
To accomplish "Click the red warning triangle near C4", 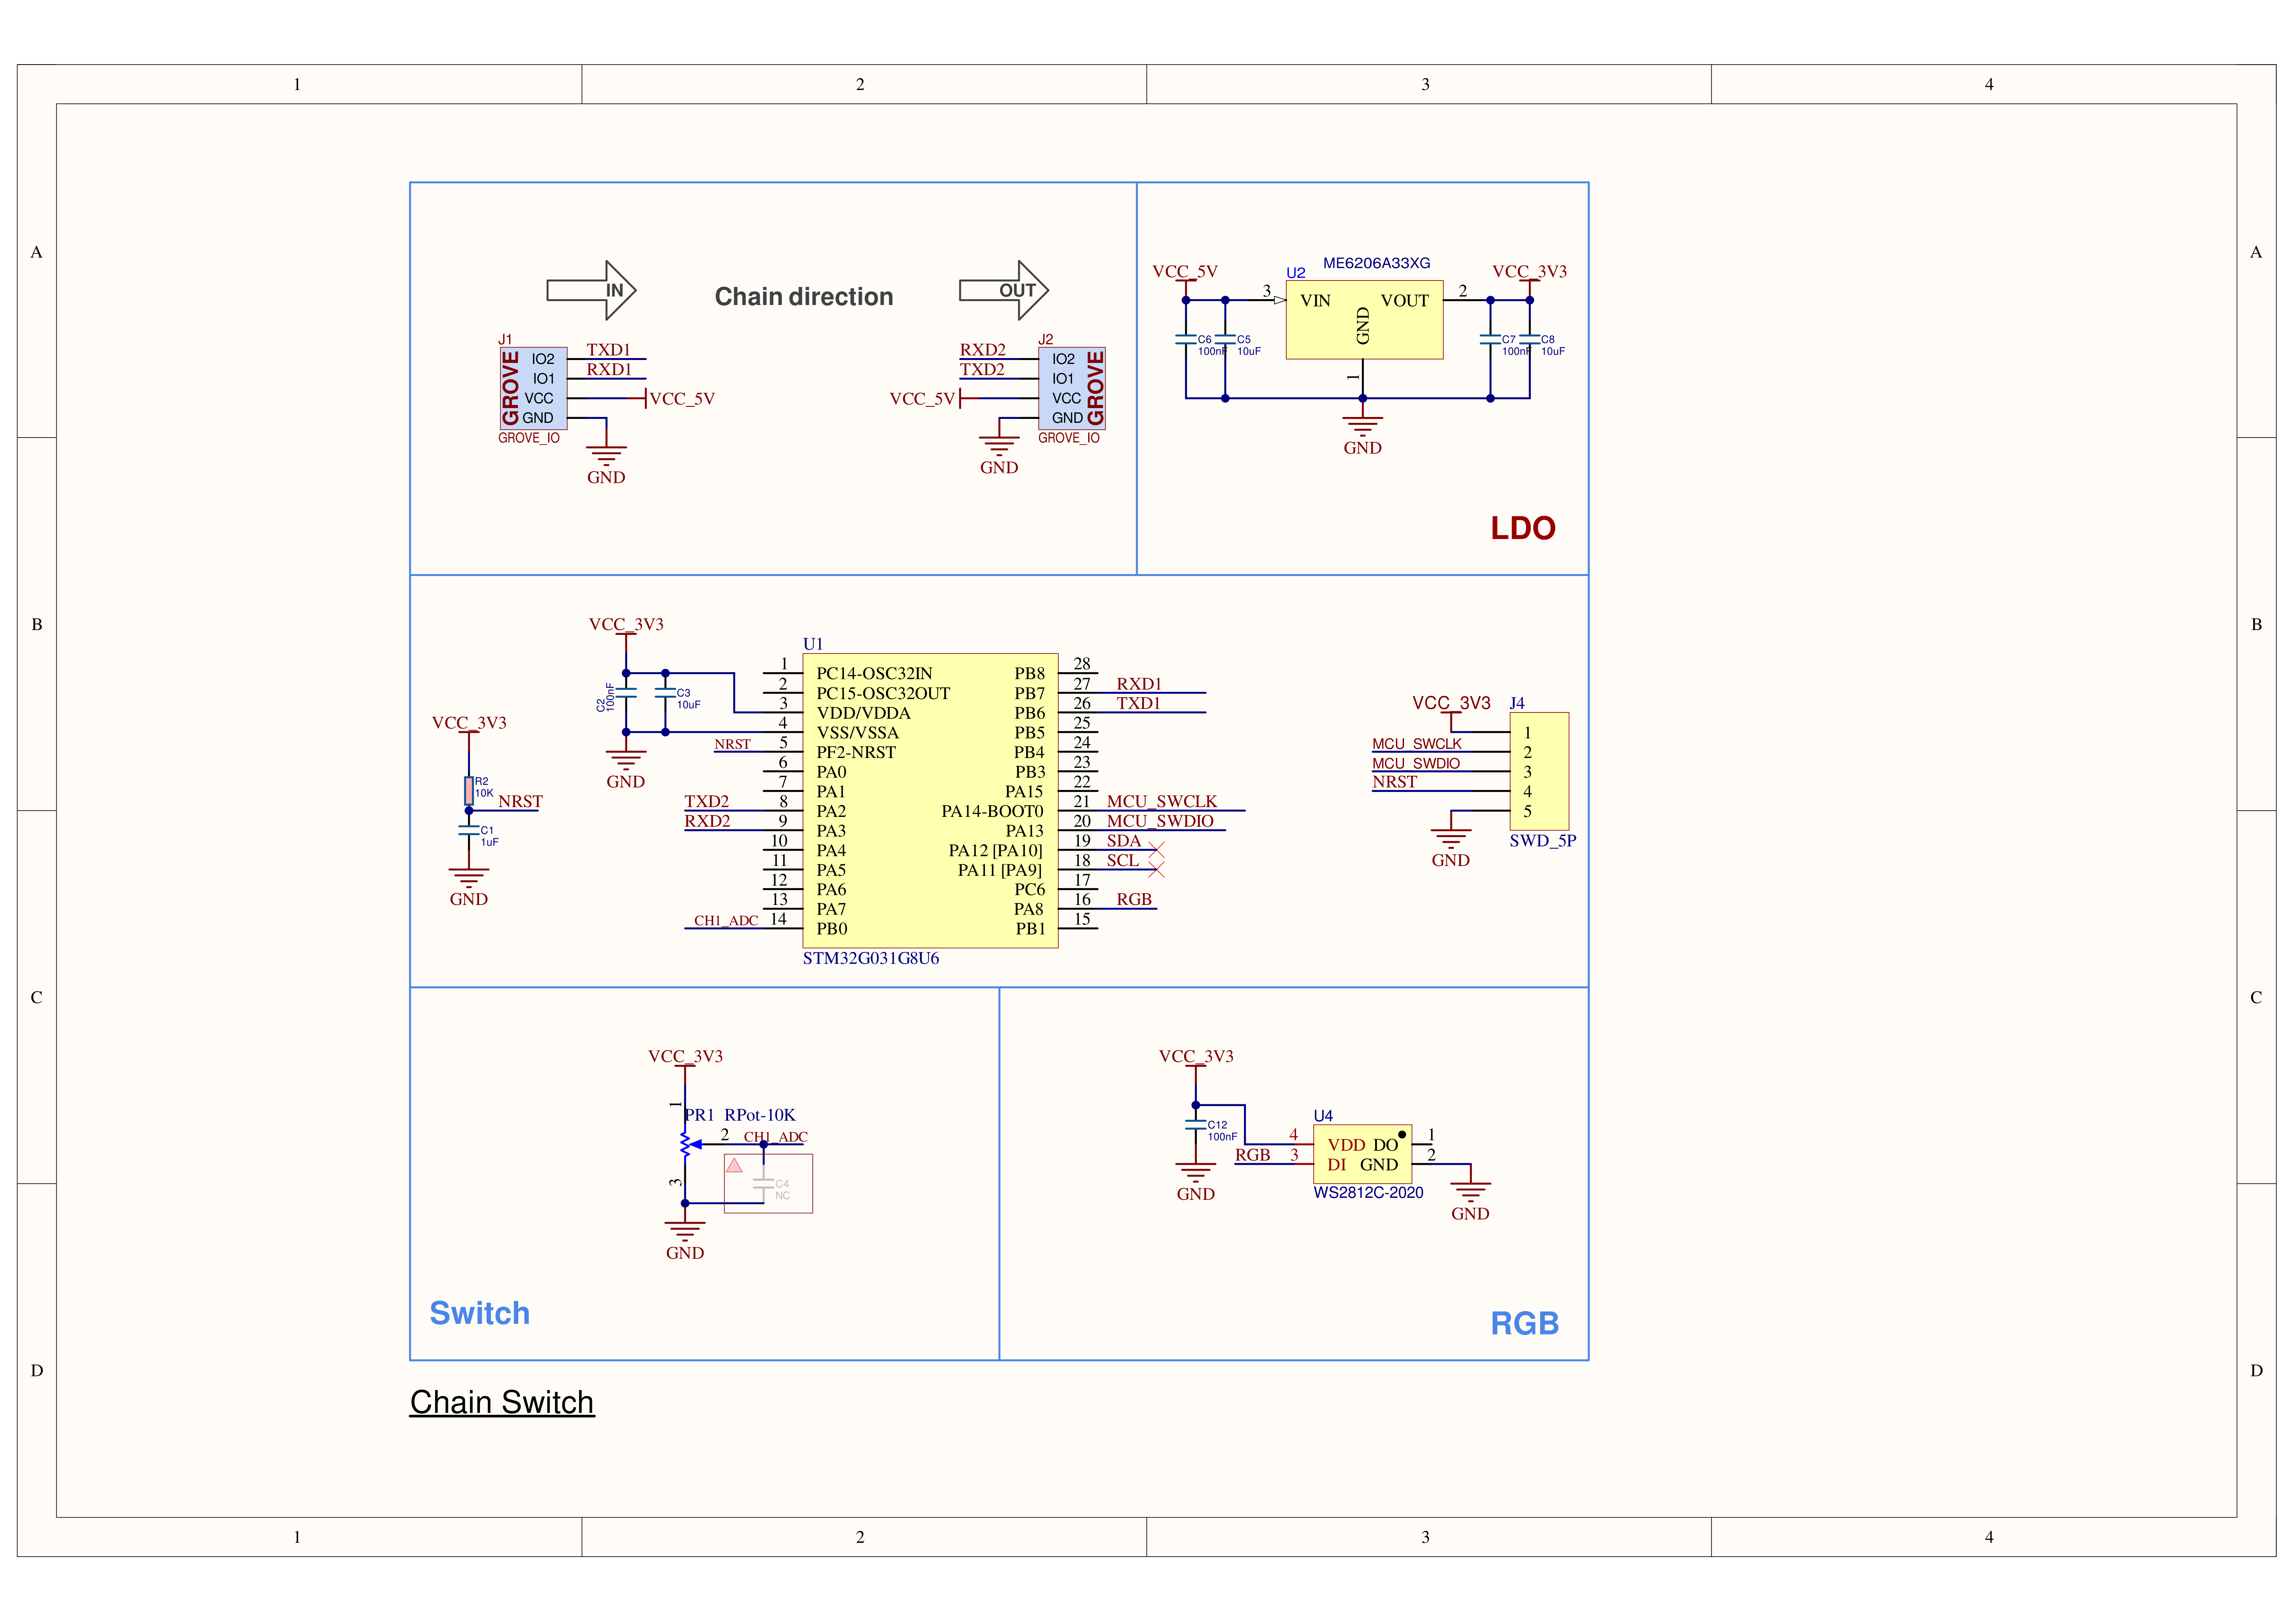I will pos(734,1165).
